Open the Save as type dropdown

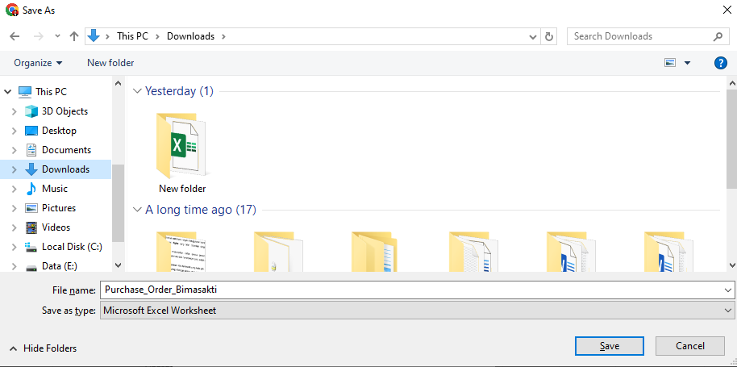click(417, 311)
